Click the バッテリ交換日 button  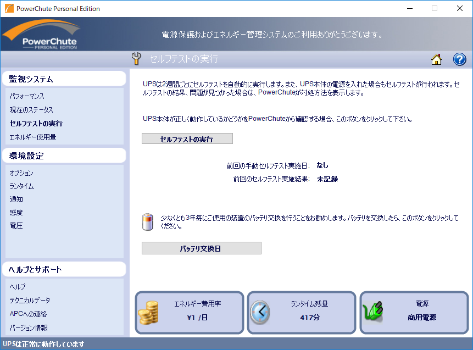202,248
